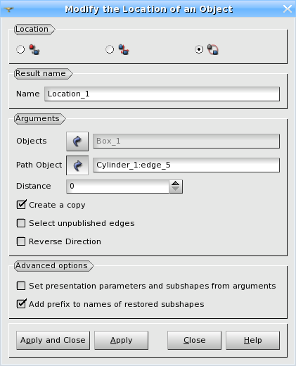The image size is (296, 366).
Task: Select the first Location radio button
Action: (20, 49)
